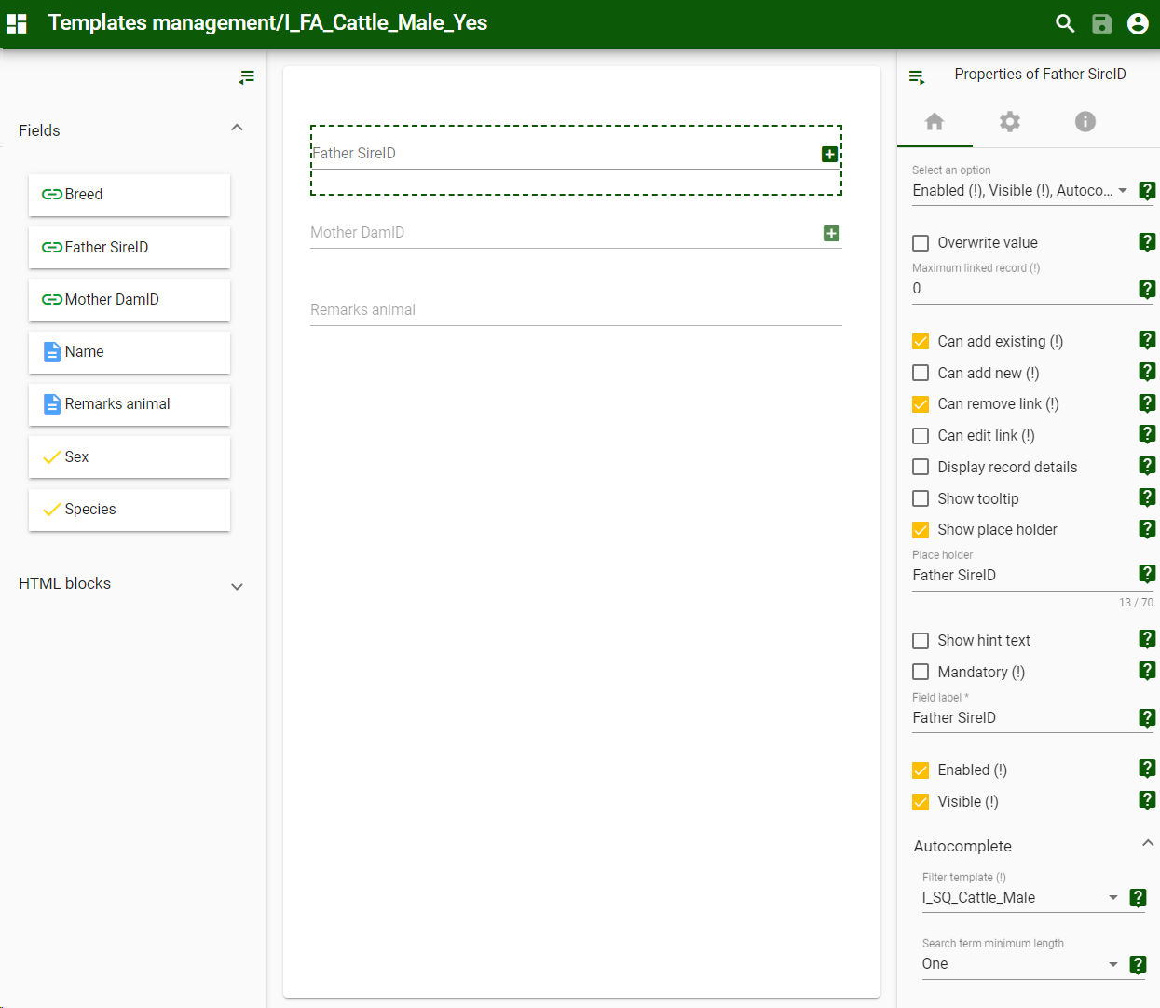Select the Breed field item
1160x1008 pixels.
(130, 195)
